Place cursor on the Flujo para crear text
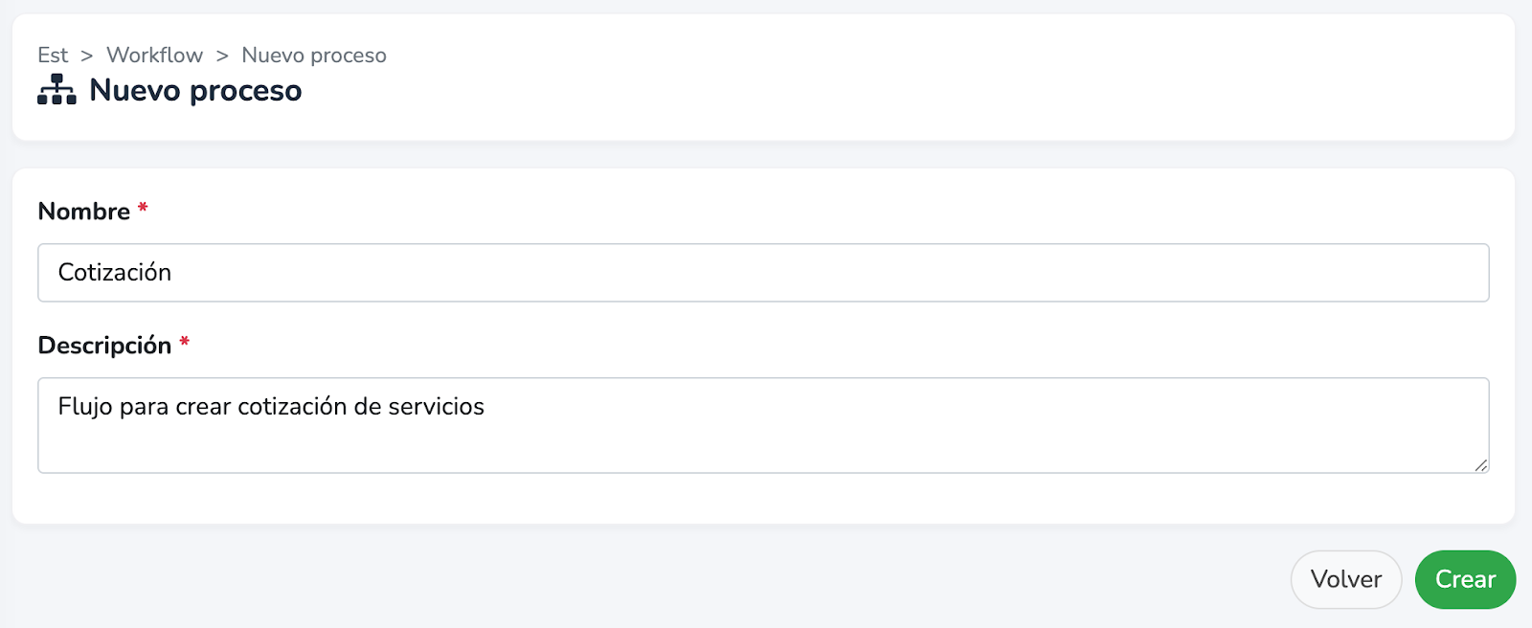The height and width of the screenshot is (628, 1532). (x=145, y=407)
